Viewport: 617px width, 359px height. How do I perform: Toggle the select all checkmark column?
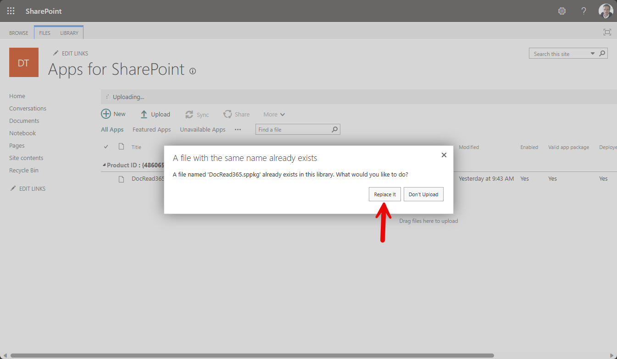[x=106, y=147]
